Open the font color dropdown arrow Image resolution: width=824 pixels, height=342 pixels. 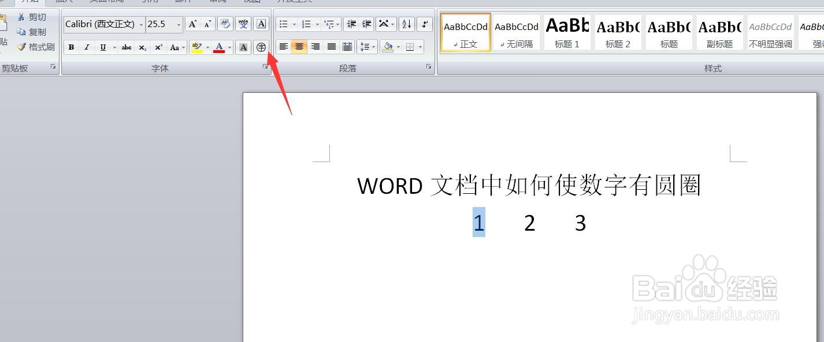[229, 47]
